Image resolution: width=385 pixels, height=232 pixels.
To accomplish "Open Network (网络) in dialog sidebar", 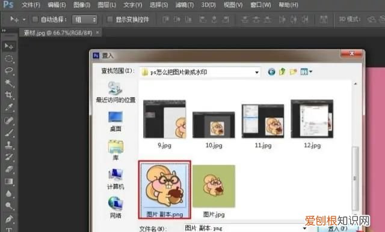I will click(x=115, y=207).
